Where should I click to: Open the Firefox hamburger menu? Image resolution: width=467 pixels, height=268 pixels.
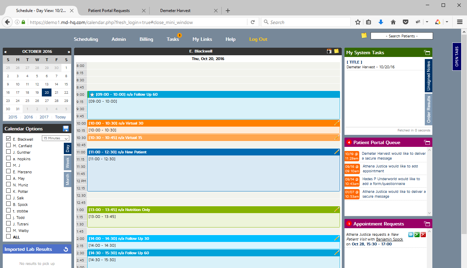(x=459, y=22)
